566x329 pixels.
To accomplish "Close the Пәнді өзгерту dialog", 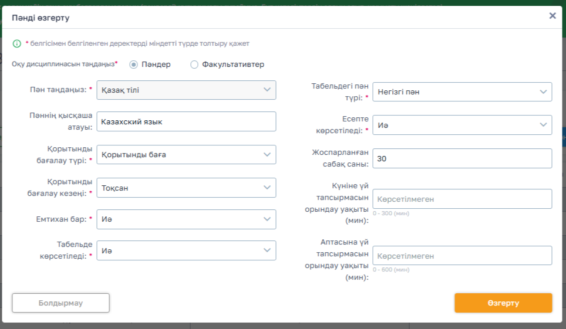I will pos(552,16).
